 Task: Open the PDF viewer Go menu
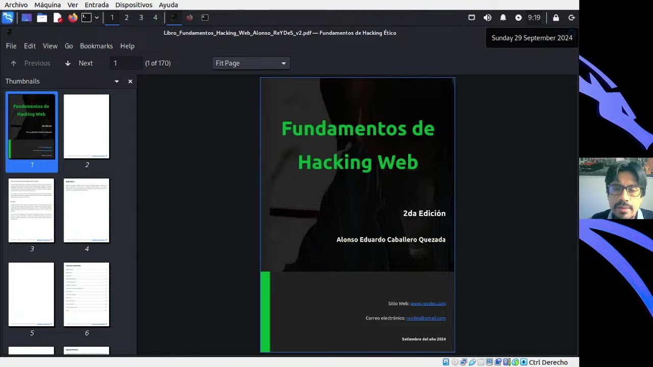pos(69,46)
